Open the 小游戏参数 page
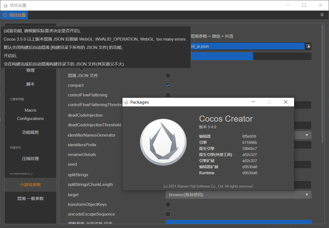Image resolution: width=329 pixels, height=228 pixels. coord(30,185)
